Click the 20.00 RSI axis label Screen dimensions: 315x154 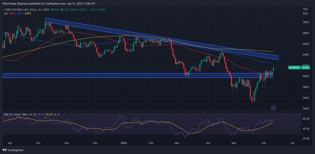305,138
